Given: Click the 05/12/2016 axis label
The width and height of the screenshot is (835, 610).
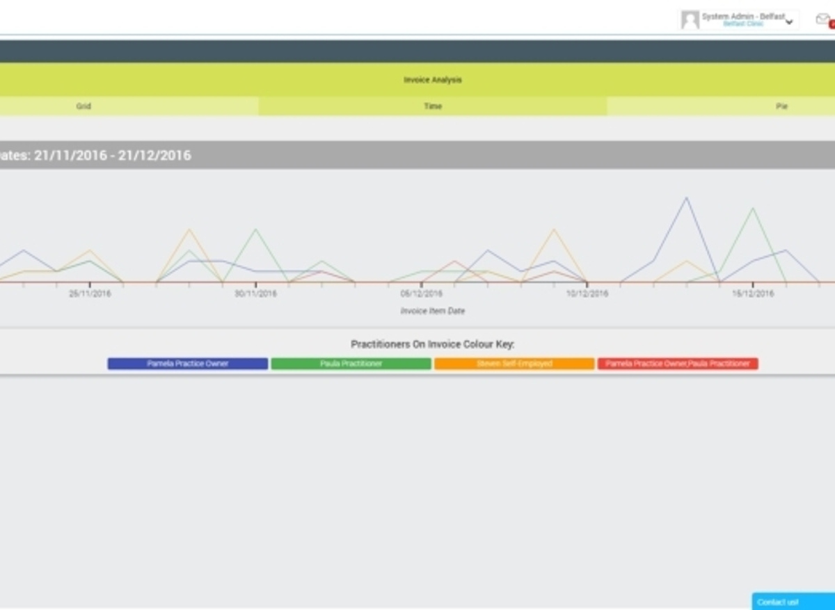Looking at the screenshot, I should pos(422,294).
